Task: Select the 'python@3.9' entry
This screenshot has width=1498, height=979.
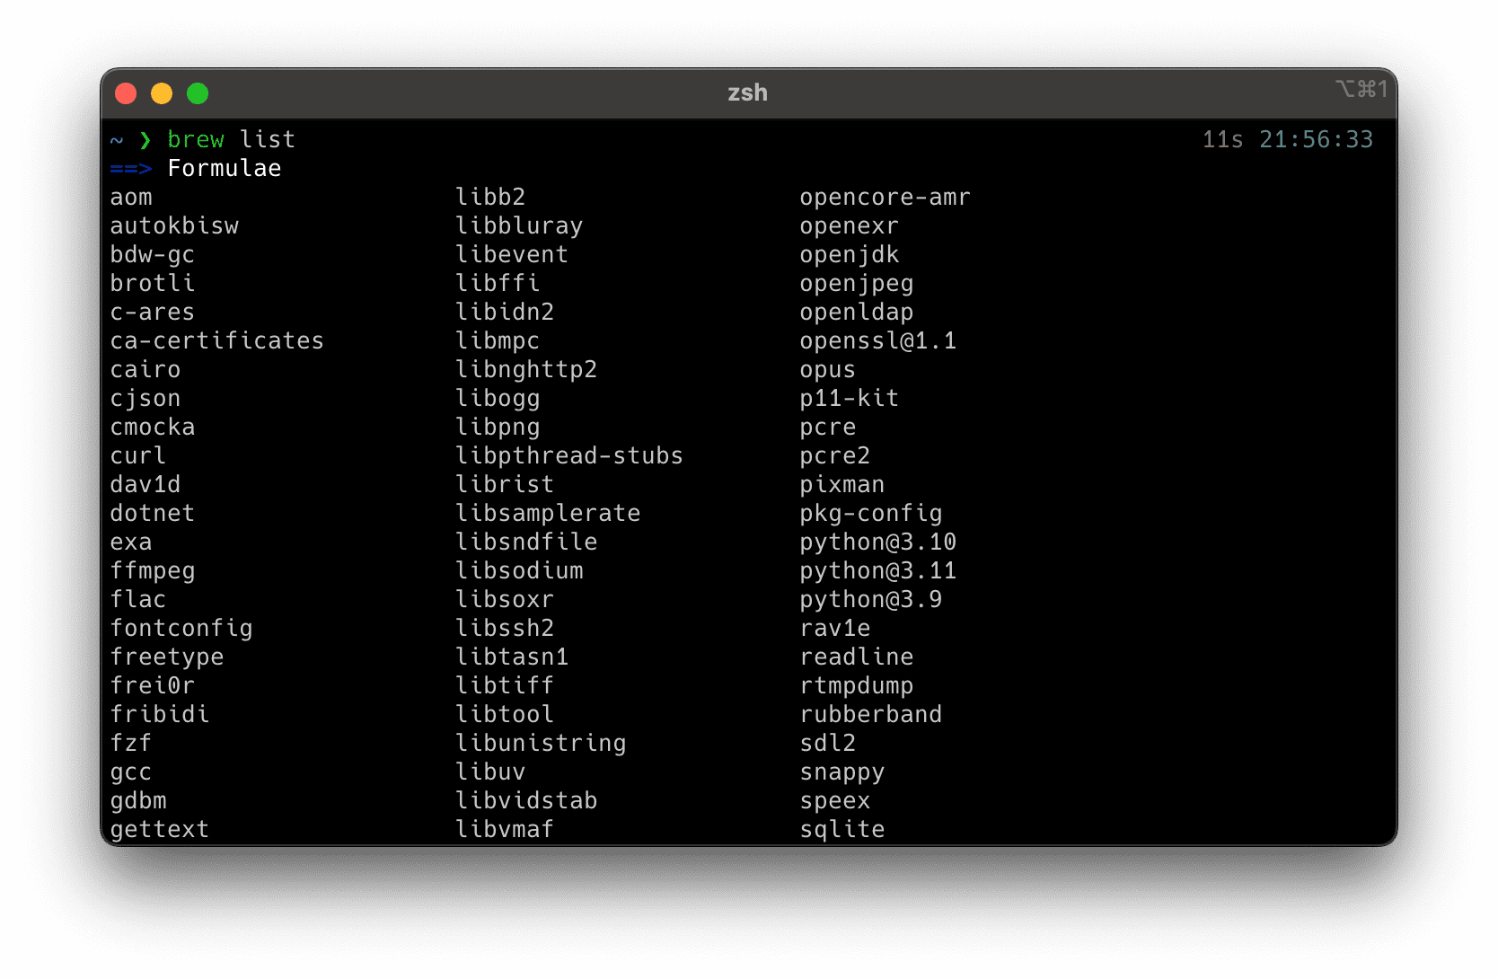Action: (x=871, y=600)
